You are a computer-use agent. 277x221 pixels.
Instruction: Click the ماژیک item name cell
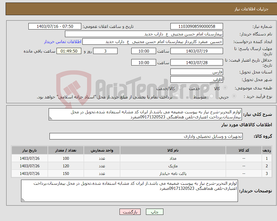point(173,166)
